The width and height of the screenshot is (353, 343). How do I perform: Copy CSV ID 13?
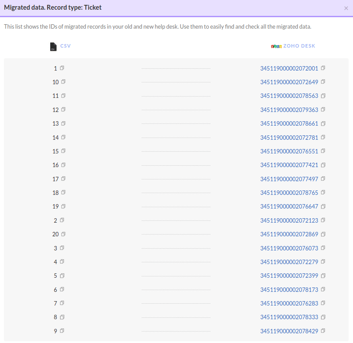(x=63, y=123)
